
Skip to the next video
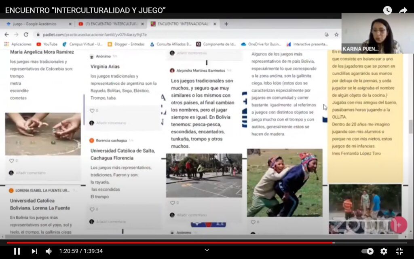(34, 251)
